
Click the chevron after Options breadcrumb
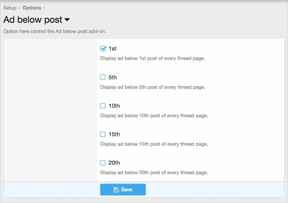pos(44,8)
